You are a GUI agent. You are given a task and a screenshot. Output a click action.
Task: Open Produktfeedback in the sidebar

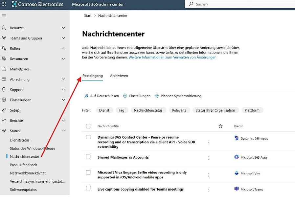(x=24, y=165)
